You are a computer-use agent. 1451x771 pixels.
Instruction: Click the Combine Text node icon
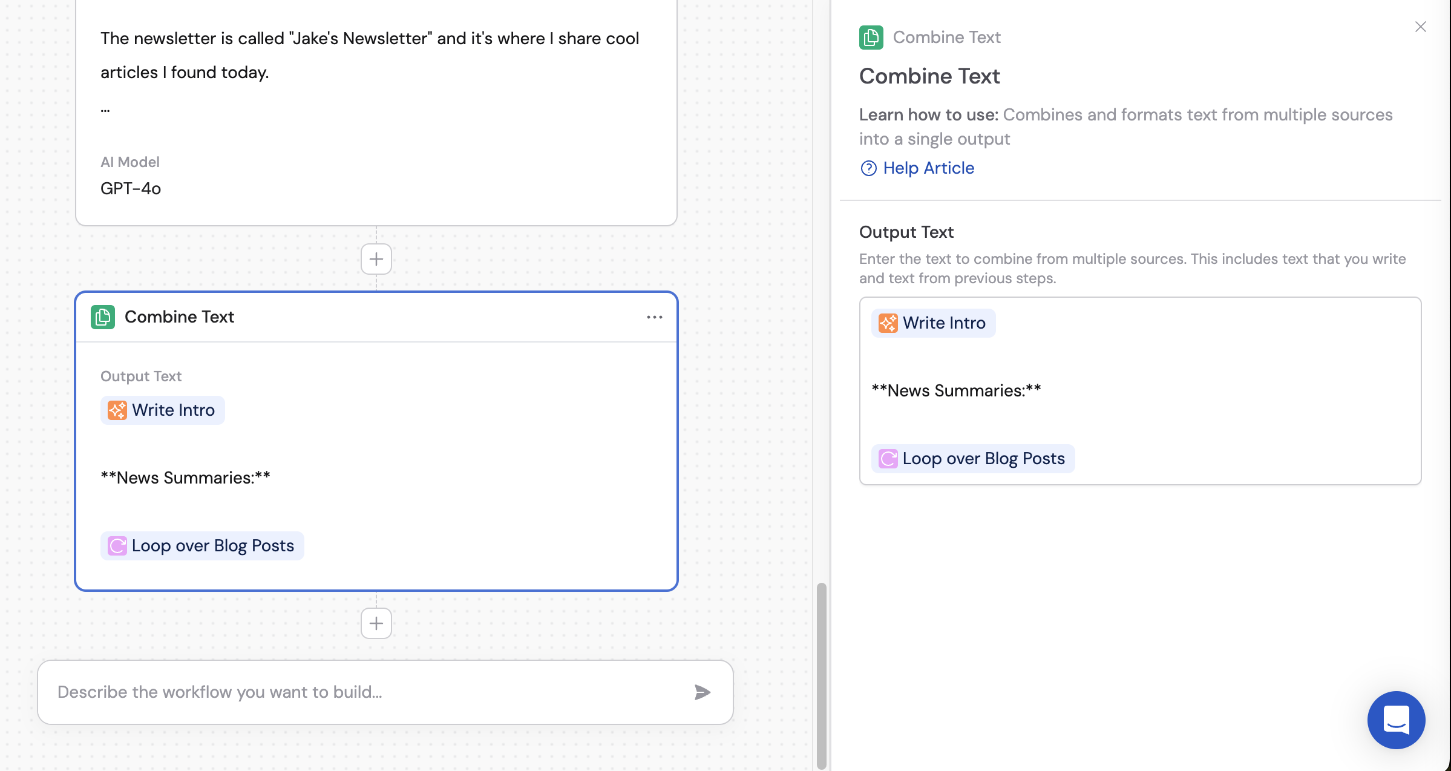tap(103, 317)
